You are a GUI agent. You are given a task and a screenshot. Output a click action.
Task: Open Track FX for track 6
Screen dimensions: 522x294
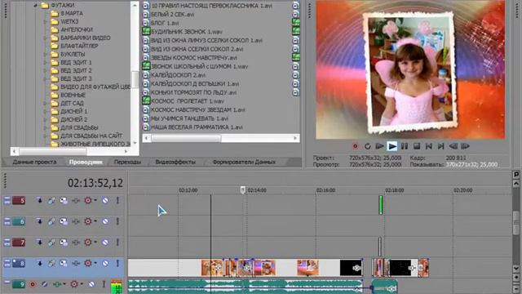click(76, 221)
